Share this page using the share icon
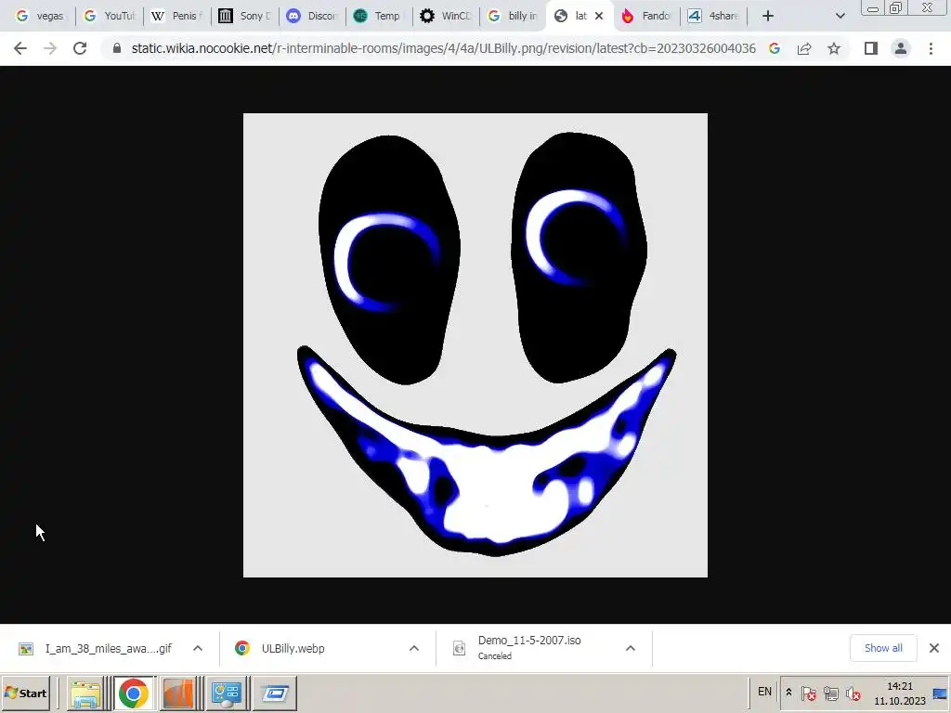The height and width of the screenshot is (713, 951). (804, 48)
